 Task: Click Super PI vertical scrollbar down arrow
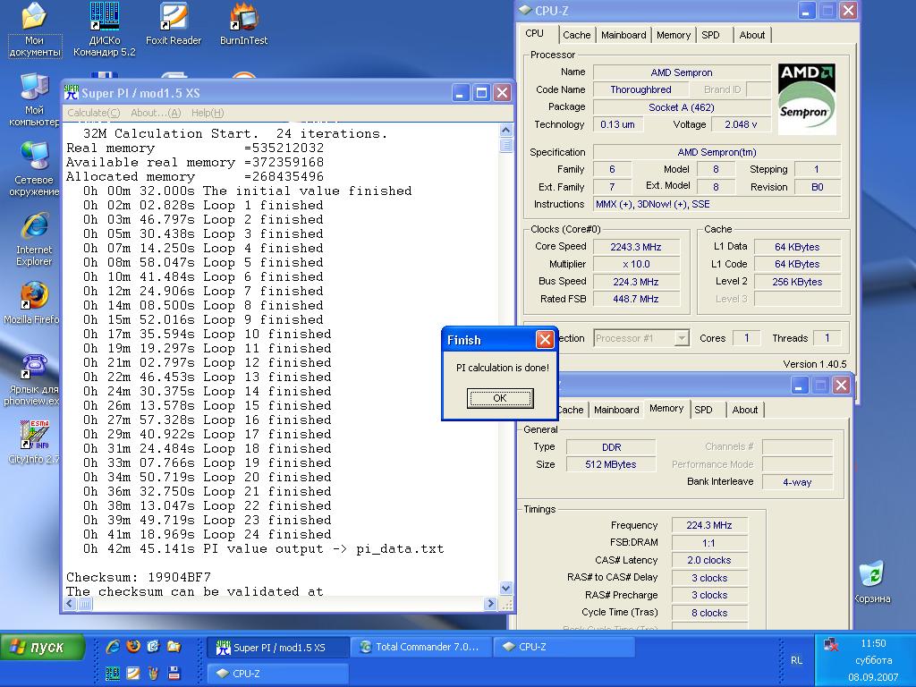coord(506,589)
